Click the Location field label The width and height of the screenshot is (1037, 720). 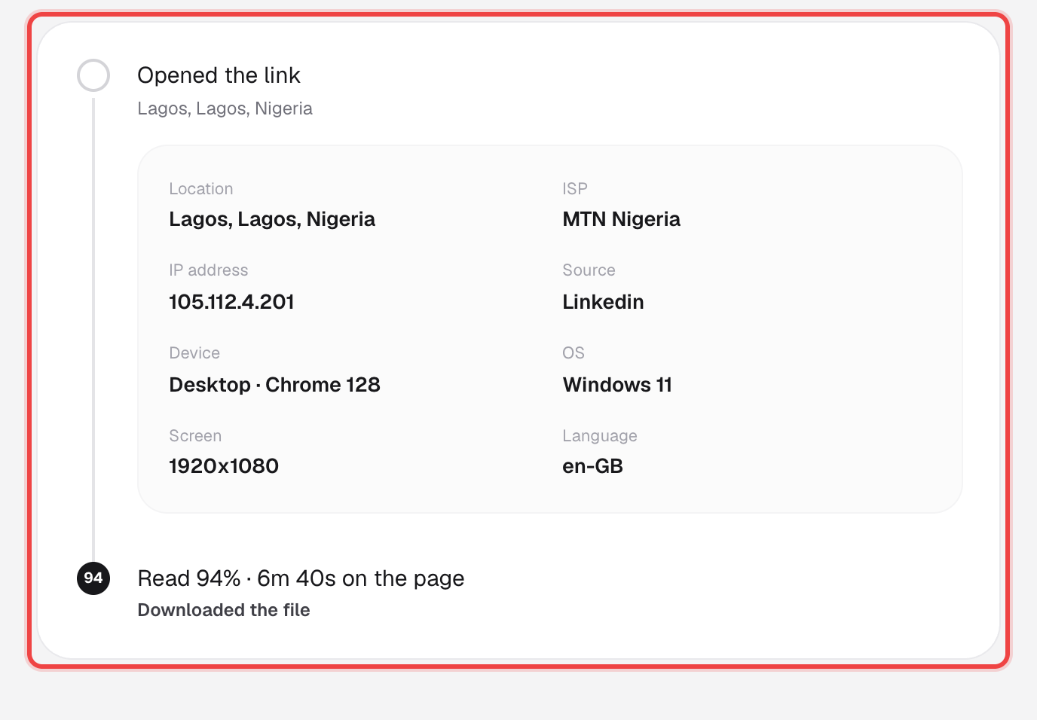[x=201, y=189]
